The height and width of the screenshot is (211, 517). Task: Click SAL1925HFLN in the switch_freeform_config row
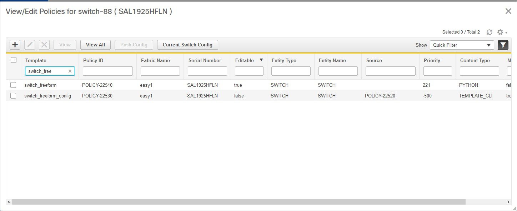[x=202, y=96]
